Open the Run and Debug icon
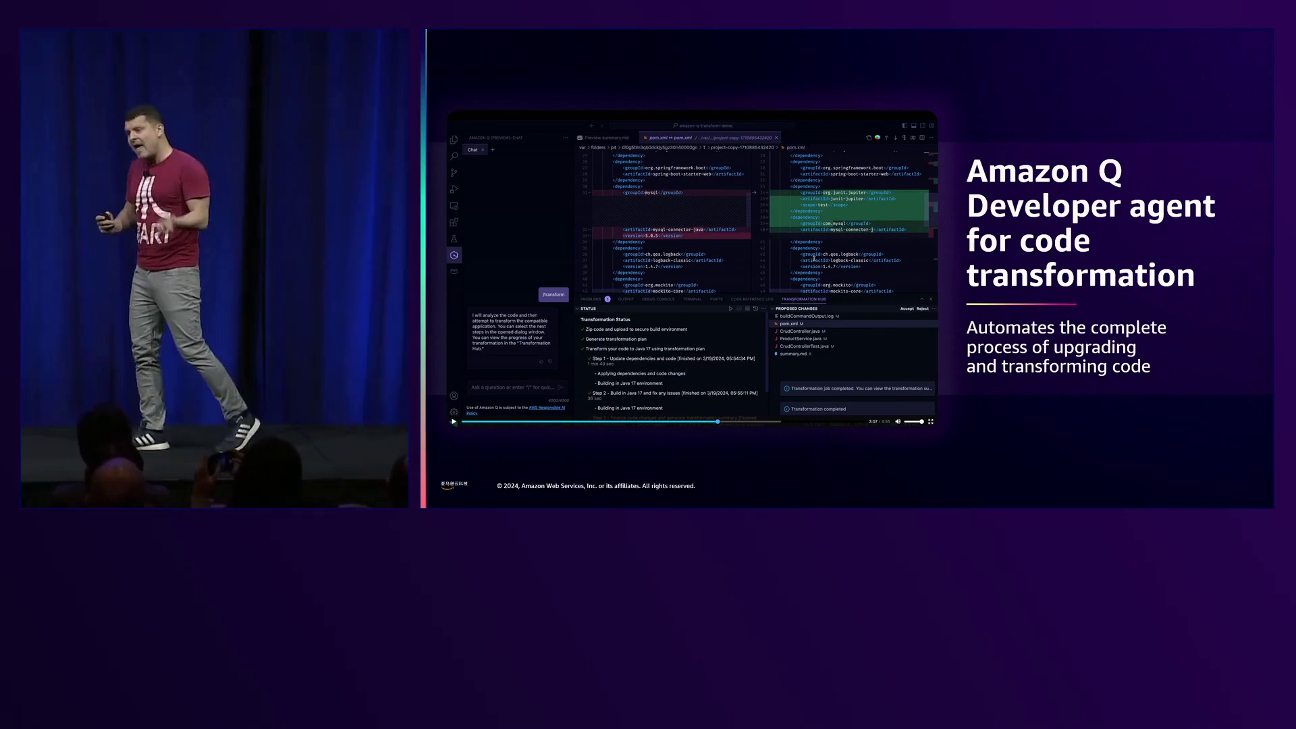The image size is (1296, 729). 454,189
